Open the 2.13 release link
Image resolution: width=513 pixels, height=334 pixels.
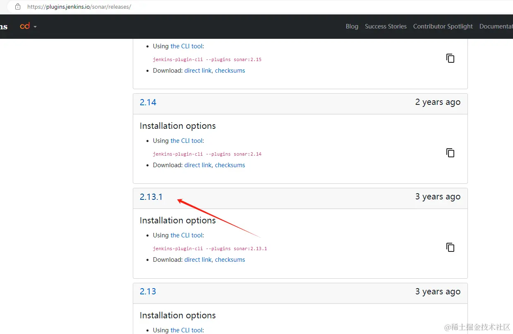pyautogui.click(x=148, y=291)
